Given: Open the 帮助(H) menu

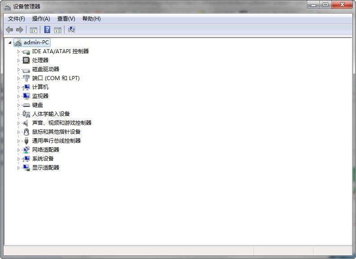Looking at the screenshot, I should click(91, 19).
